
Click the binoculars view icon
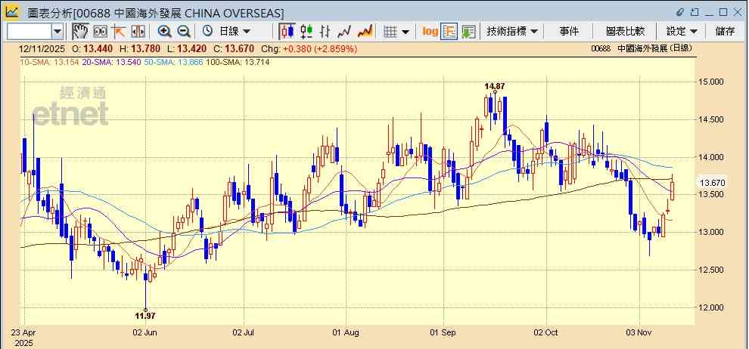101,32
